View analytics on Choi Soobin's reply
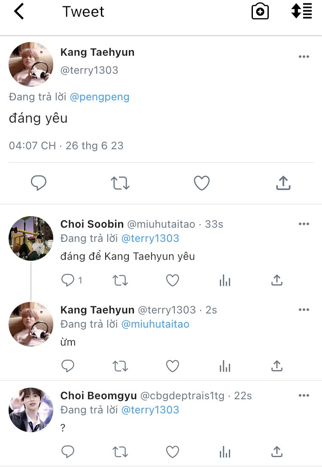This screenshot has width=322, height=467. (x=225, y=280)
